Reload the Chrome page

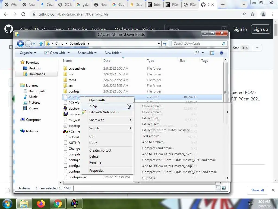pos(23,14)
